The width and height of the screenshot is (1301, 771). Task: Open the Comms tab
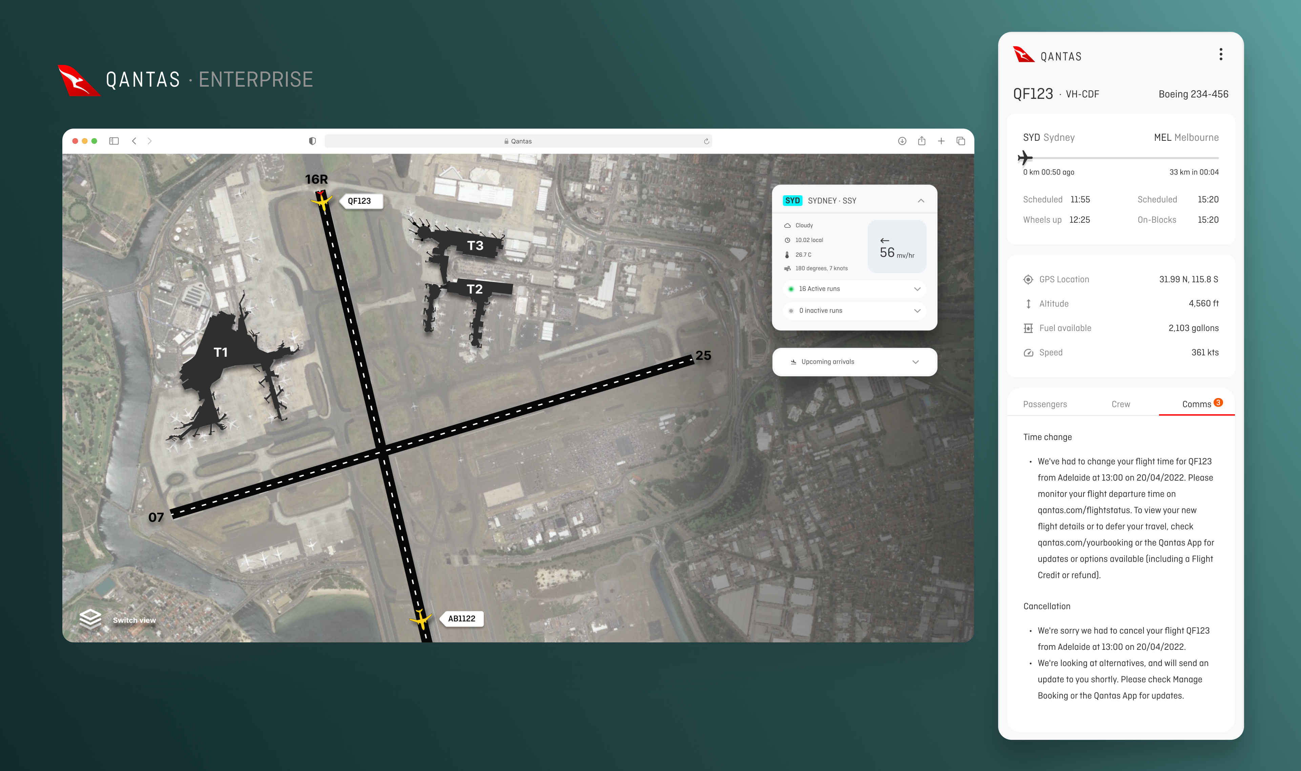tap(1197, 404)
